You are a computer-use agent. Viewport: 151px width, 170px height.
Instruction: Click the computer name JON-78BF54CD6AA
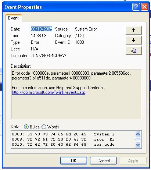pos(48,56)
